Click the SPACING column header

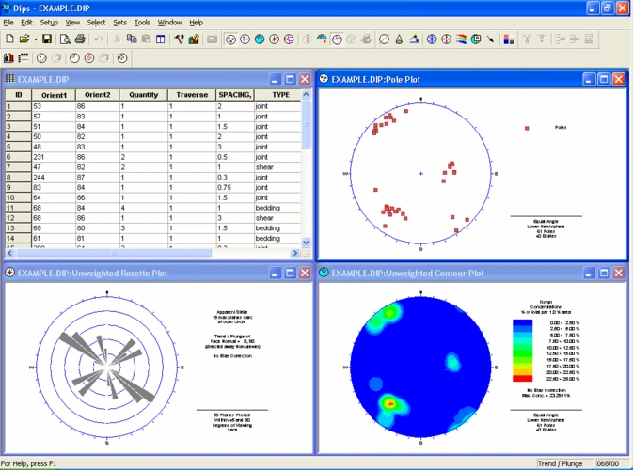point(233,95)
